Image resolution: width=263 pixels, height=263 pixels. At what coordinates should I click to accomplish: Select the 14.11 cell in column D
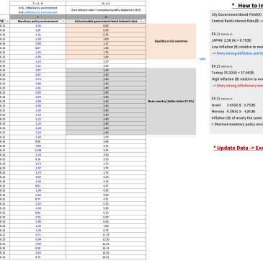(x=106, y=248)
